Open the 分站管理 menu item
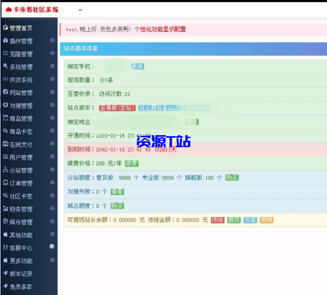Image resolution: width=327 pixels, height=295 pixels. (x=29, y=170)
